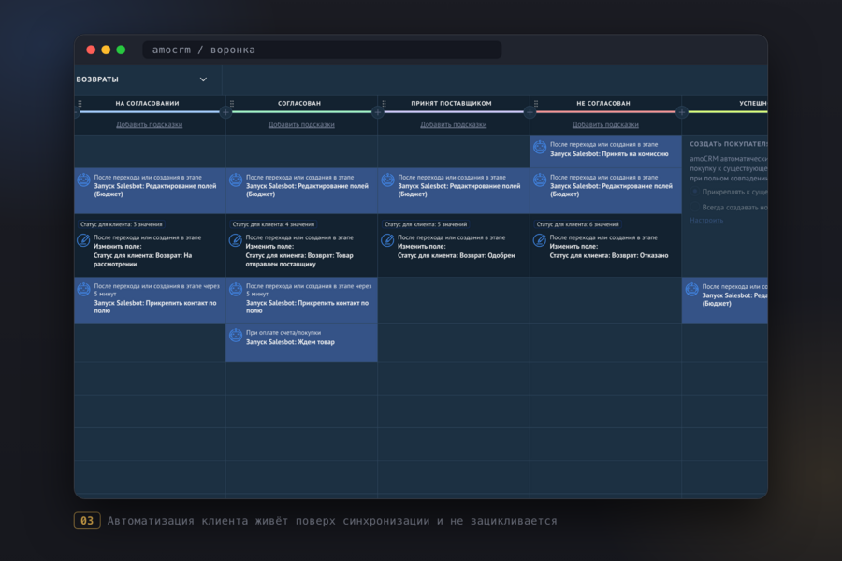Click the 'amocrm / воронка' title field
Viewport: 842px width, 561px height.
coord(322,50)
